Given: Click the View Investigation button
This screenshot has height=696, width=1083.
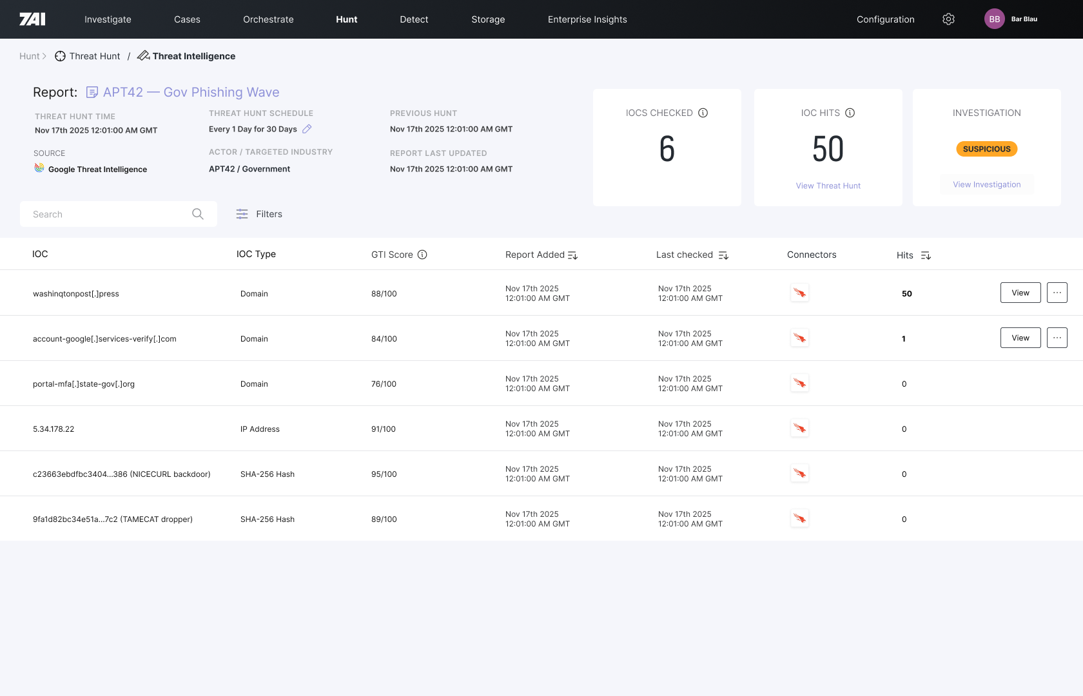Looking at the screenshot, I should pos(987,184).
